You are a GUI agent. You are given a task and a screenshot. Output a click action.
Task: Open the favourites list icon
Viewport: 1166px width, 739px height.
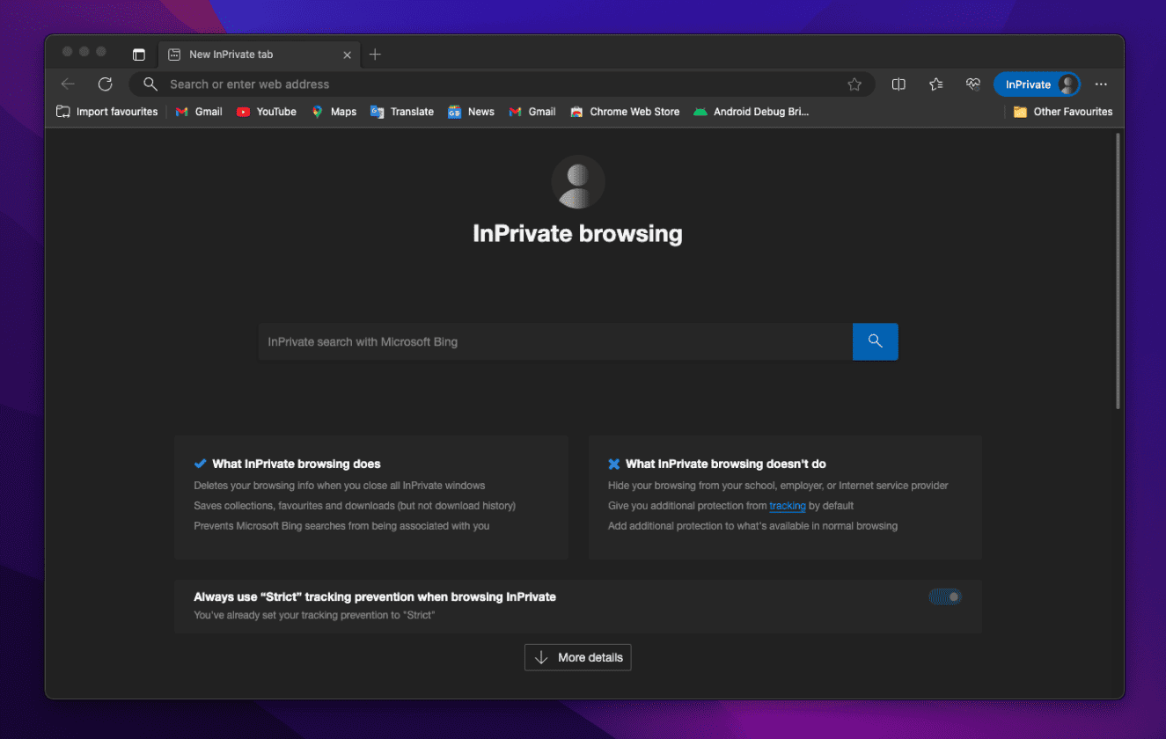(x=935, y=84)
